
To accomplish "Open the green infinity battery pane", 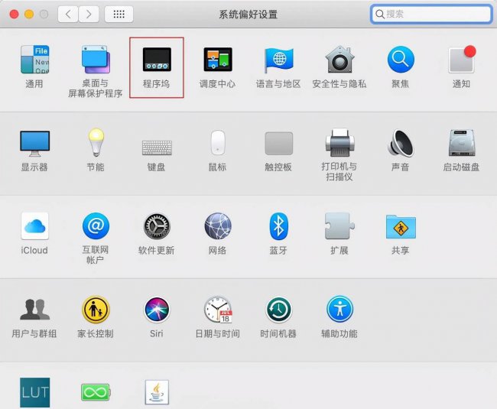I will point(96,392).
